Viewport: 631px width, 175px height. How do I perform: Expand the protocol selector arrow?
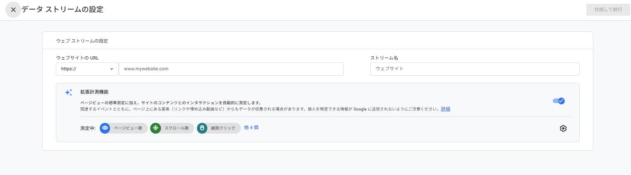pos(112,70)
